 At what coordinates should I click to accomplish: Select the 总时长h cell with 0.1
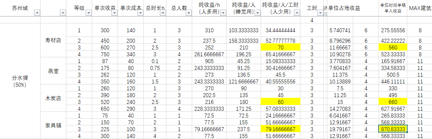[155, 61]
